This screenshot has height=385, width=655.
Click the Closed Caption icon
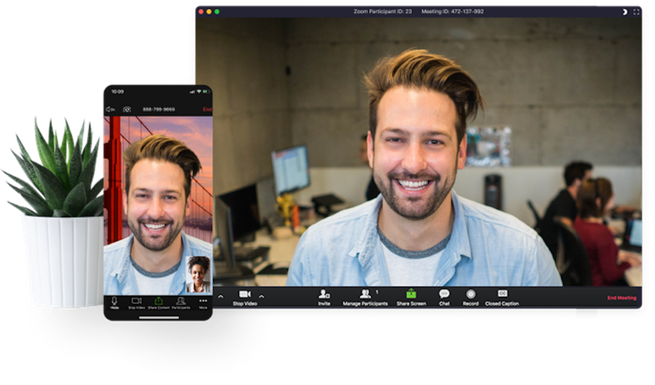tap(502, 295)
